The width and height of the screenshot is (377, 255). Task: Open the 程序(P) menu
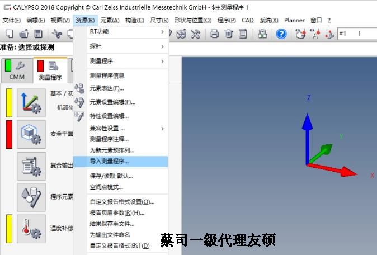click(x=227, y=21)
